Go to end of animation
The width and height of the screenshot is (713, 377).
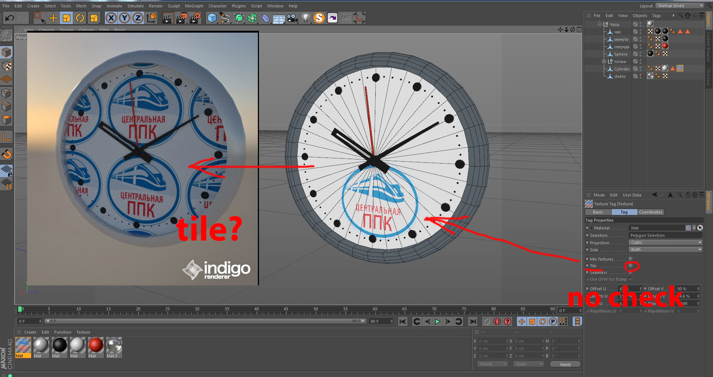coord(473,321)
